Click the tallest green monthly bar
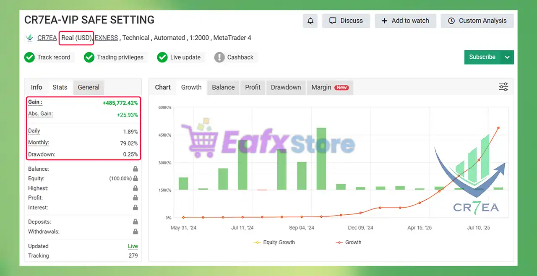The height and width of the screenshot is (276, 537). coord(321,159)
